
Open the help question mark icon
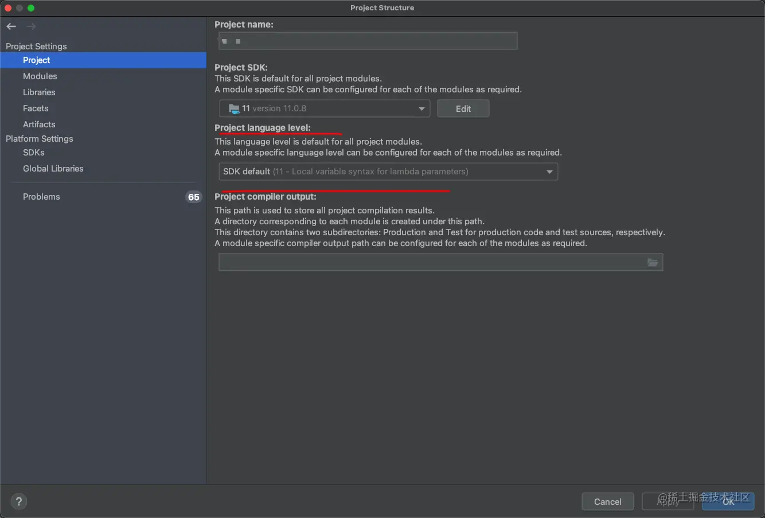[x=18, y=501]
